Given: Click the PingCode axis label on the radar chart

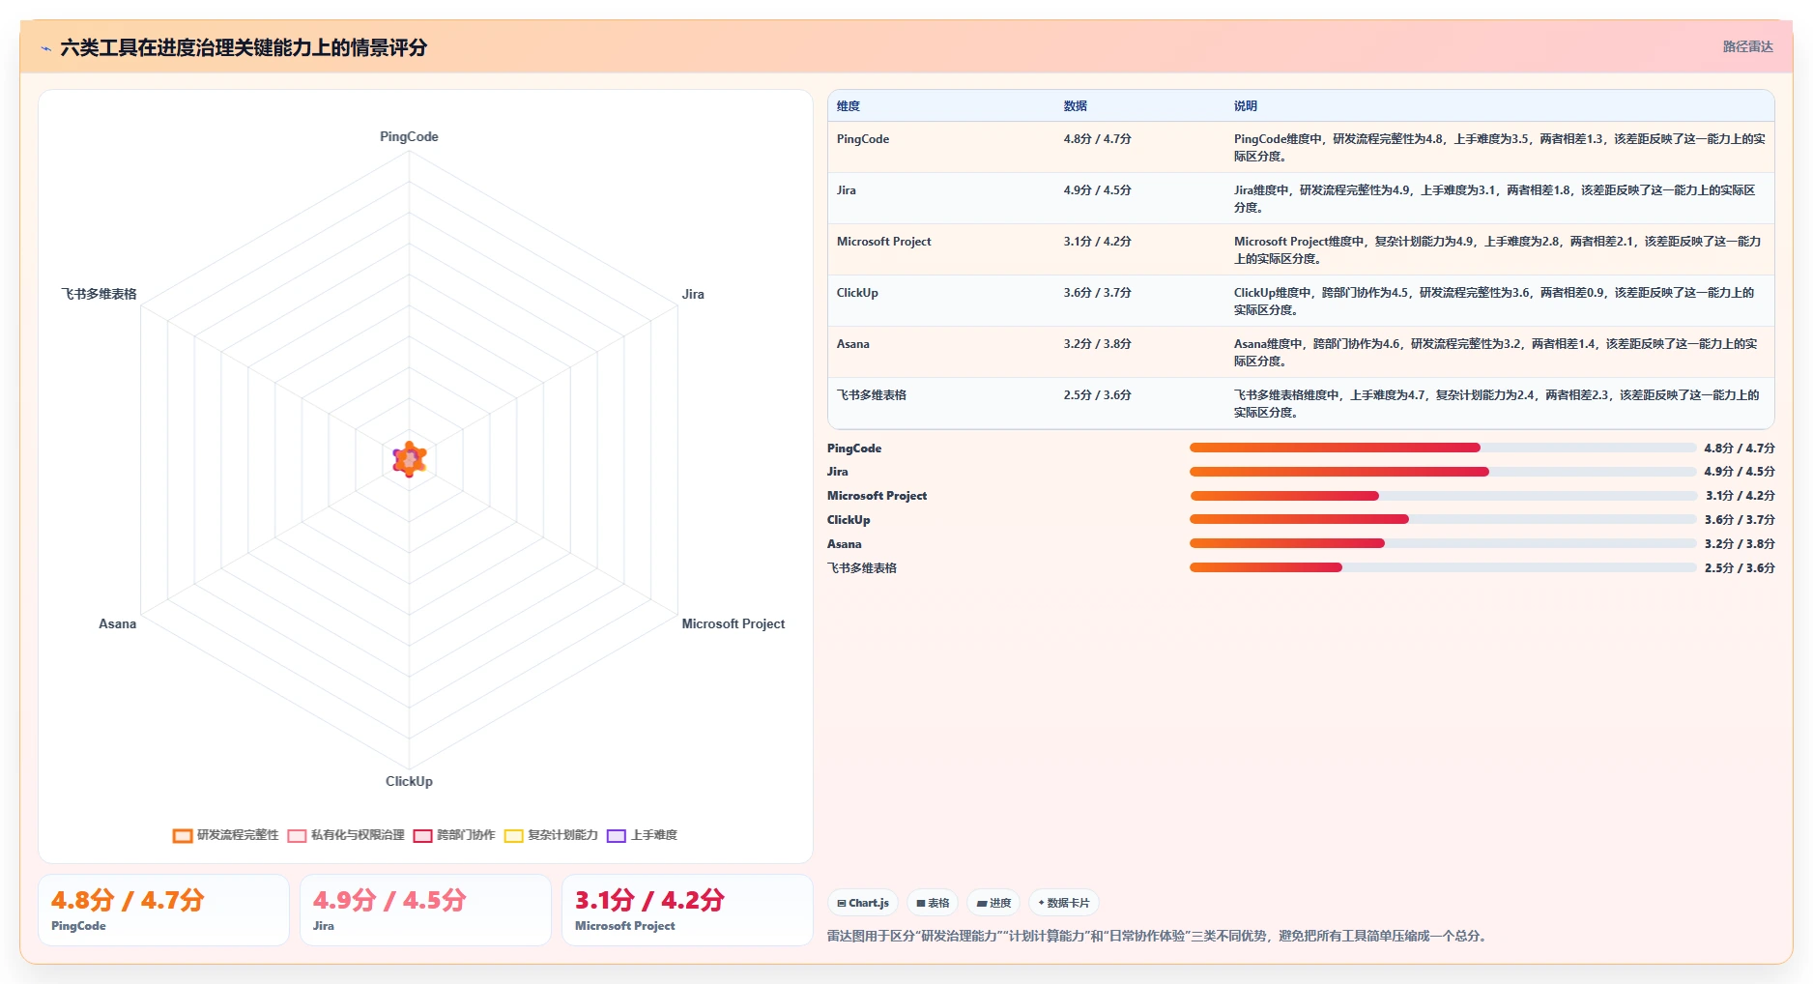Looking at the screenshot, I should (x=409, y=136).
